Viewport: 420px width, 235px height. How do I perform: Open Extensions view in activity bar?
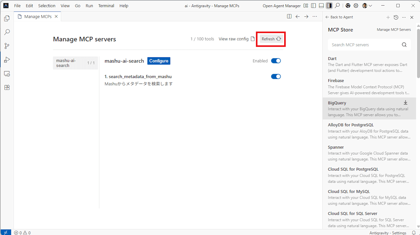coord(7,87)
